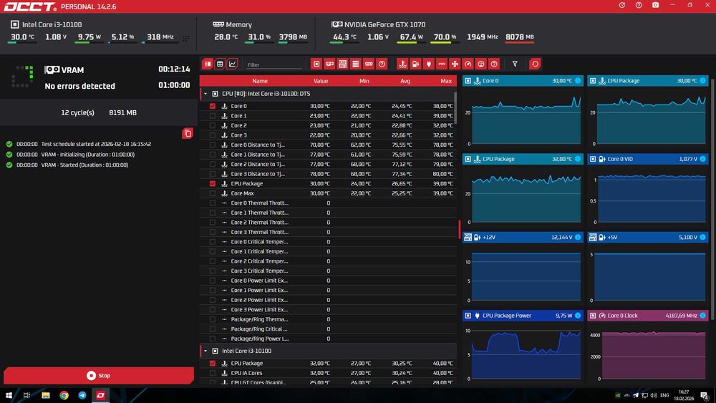The image size is (716, 403).
Task: Collapse the CPU [#0] DTS sensor group
Action: 205,94
